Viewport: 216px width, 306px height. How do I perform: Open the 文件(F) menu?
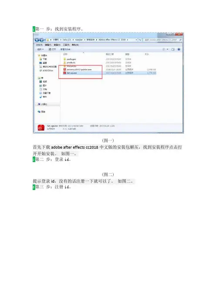click(39, 45)
